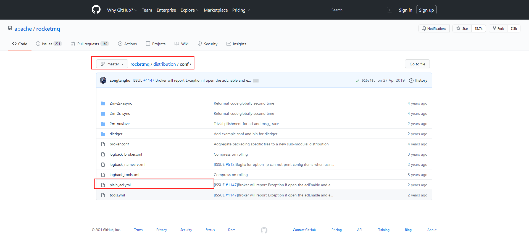Click the folder icon for 2m-noslave

[103, 124]
